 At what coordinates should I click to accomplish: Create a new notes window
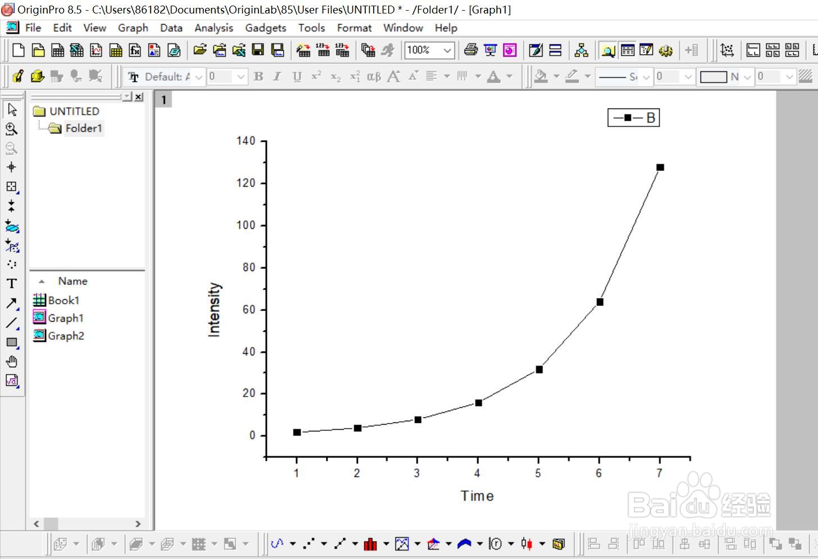[174, 51]
